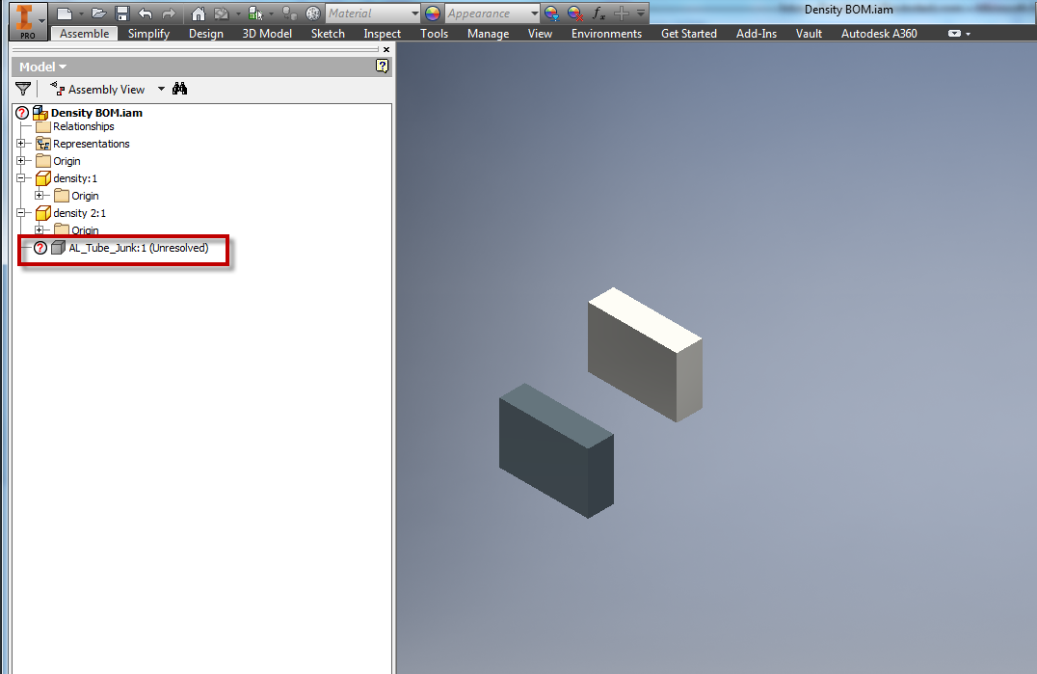Create a new file

pos(65,13)
